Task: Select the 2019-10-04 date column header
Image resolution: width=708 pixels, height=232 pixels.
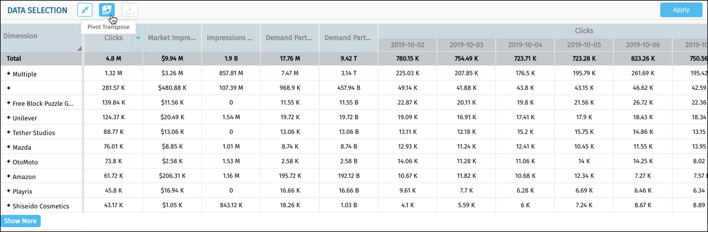Action: 525,45
